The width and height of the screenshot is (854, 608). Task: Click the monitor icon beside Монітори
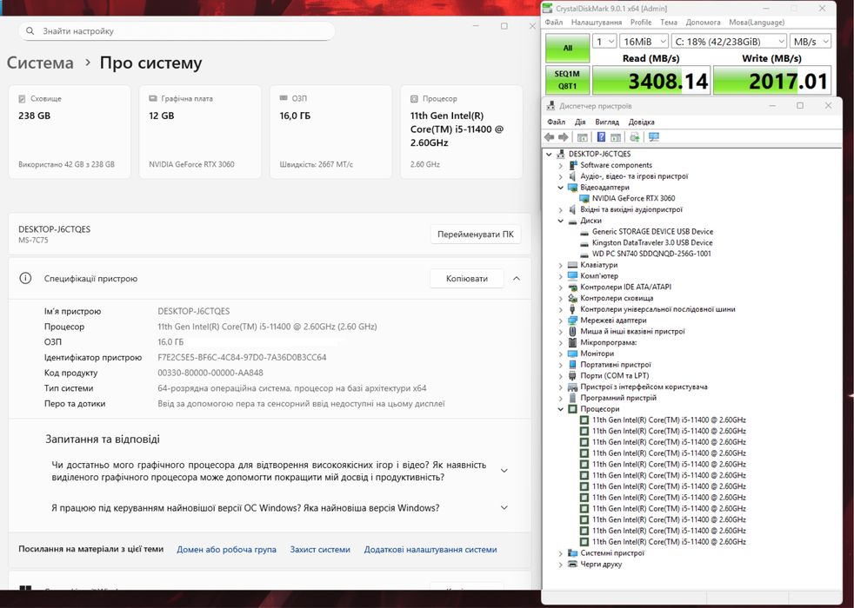click(x=572, y=354)
